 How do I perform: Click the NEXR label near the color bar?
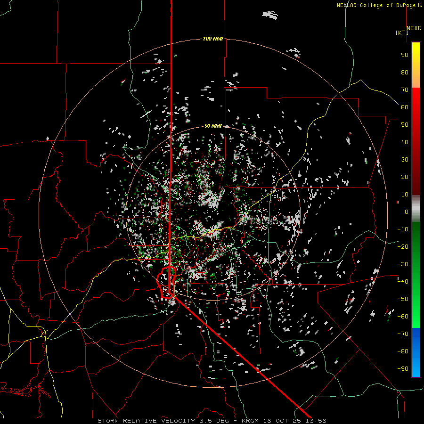coord(414,28)
